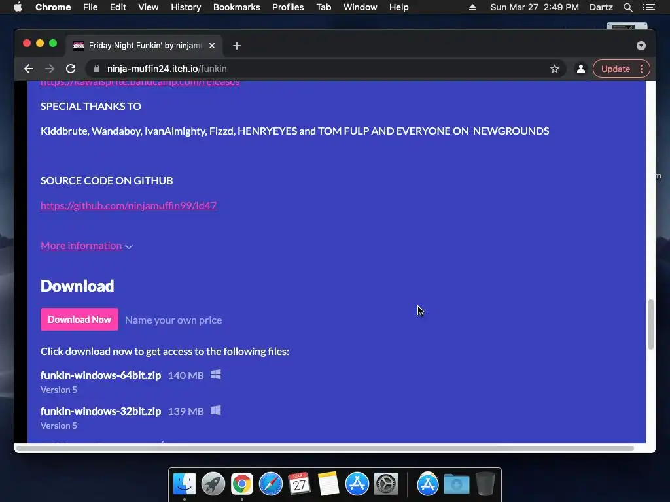Open Calendar from the Dock
This screenshot has height=502, width=670.
pyautogui.click(x=299, y=484)
